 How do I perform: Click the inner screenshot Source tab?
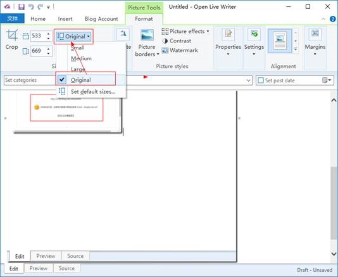75,256
